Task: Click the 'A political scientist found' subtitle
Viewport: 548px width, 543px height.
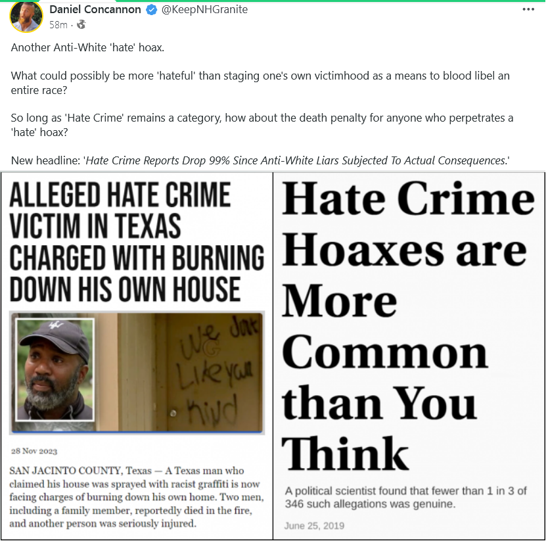Action: click(405, 497)
